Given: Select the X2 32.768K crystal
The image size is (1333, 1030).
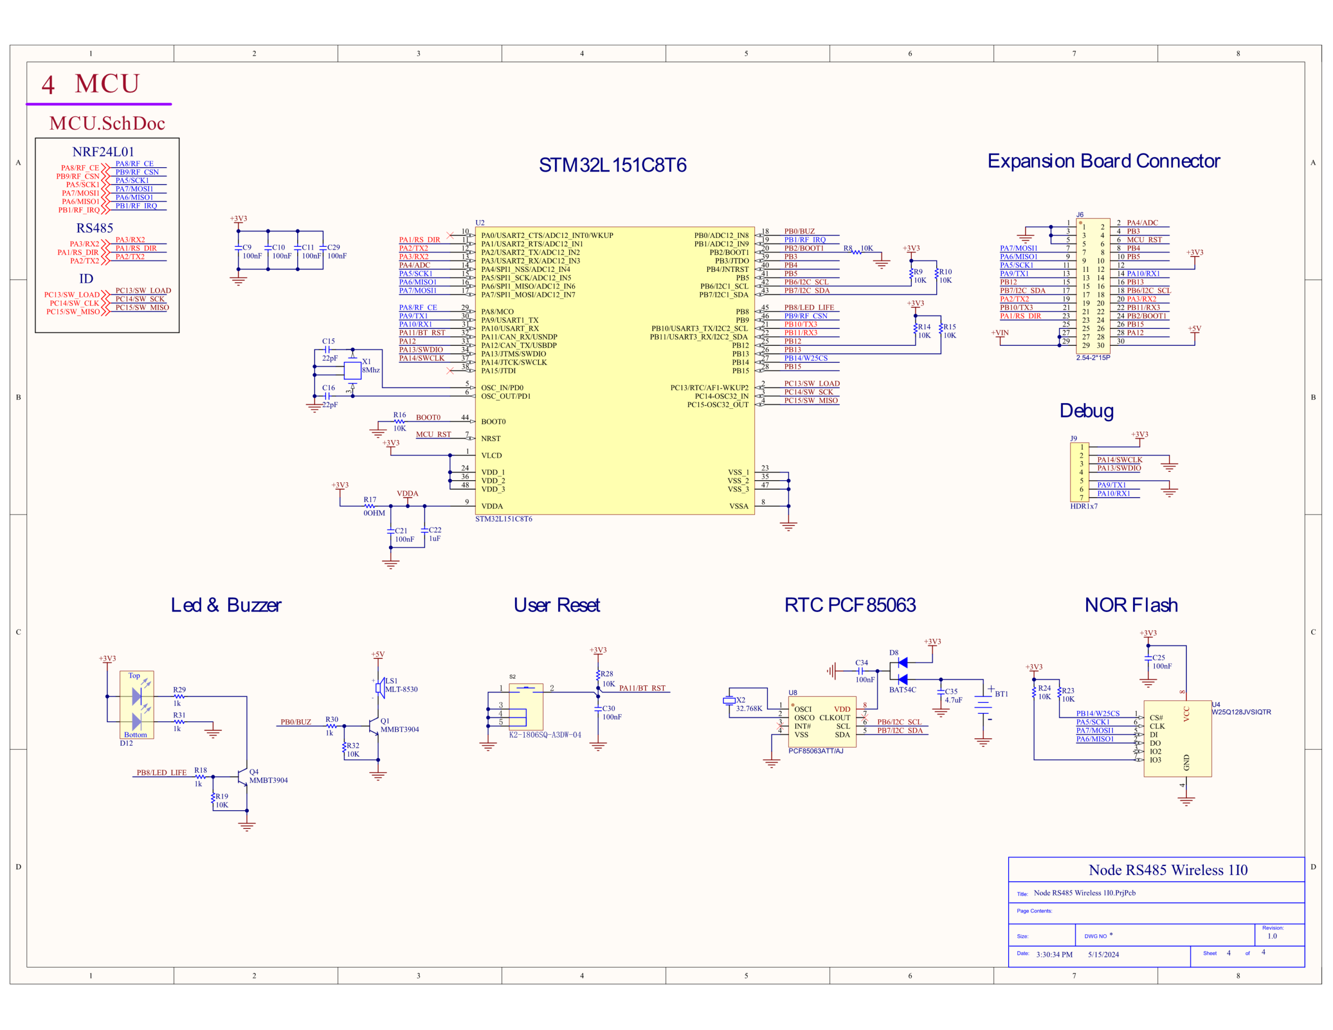Looking at the screenshot, I should (x=729, y=700).
